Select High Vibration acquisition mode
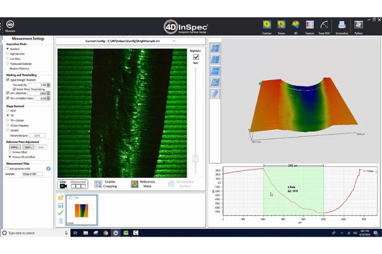Viewport: 382px width, 254px height. pyautogui.click(x=8, y=54)
